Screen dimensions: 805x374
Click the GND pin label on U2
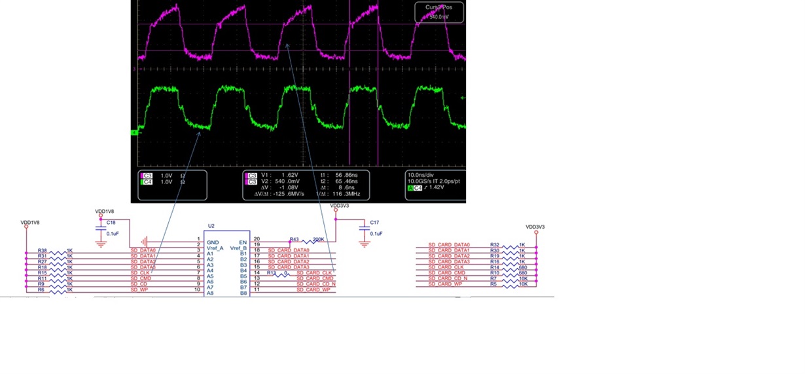tap(213, 242)
